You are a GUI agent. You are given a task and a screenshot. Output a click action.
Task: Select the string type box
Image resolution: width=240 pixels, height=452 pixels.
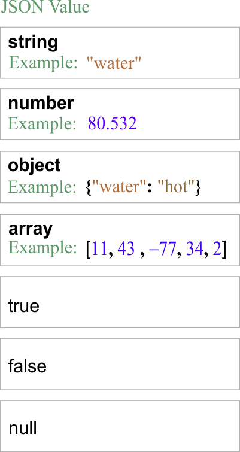pos(120,53)
